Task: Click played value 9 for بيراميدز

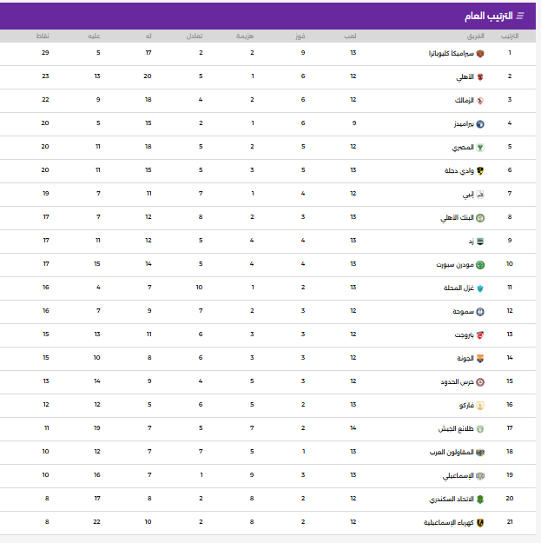Action: tap(354, 123)
